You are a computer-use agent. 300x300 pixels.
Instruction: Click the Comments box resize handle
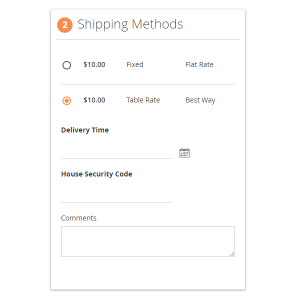232,254
